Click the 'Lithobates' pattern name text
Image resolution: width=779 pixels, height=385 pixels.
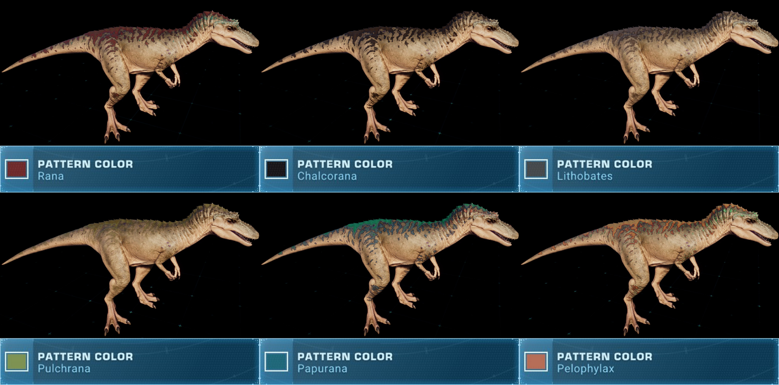click(585, 177)
